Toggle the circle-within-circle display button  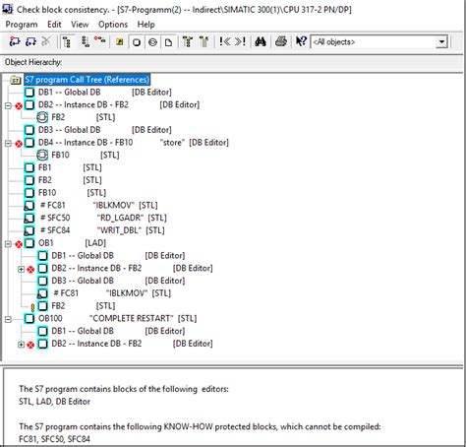152,42
